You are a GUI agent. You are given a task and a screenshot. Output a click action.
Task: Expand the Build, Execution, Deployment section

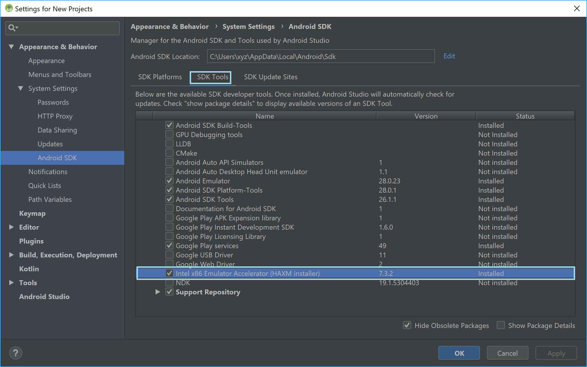click(11, 255)
